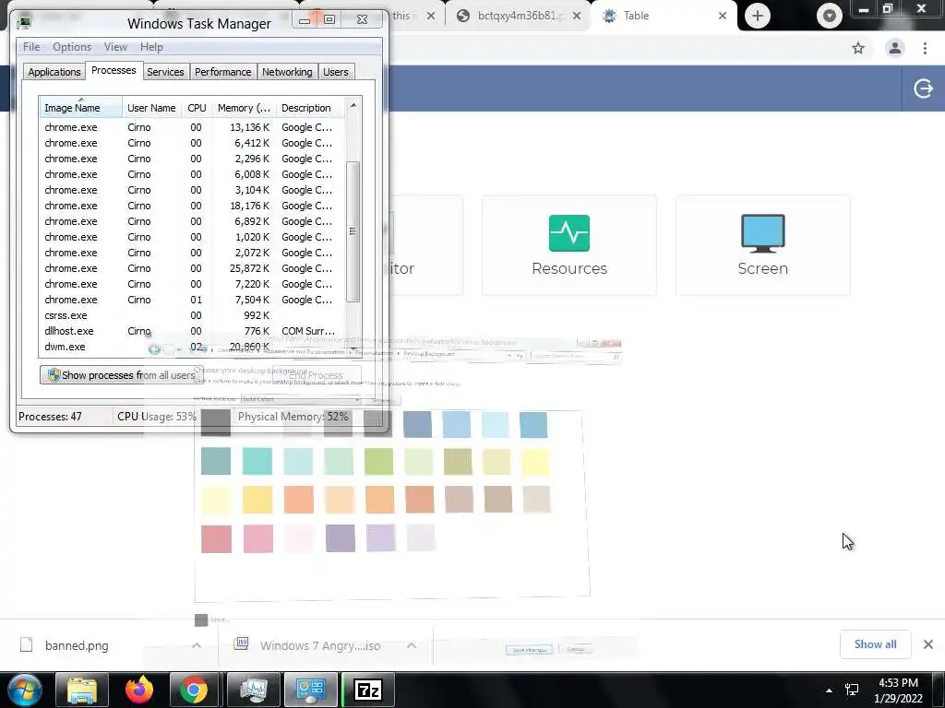Pick the yellow background color swatch

point(534,462)
